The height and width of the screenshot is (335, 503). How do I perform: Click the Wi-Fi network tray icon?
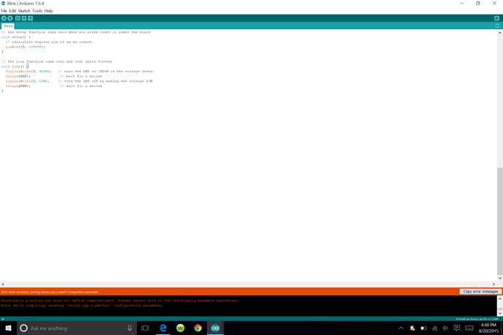(x=434, y=328)
